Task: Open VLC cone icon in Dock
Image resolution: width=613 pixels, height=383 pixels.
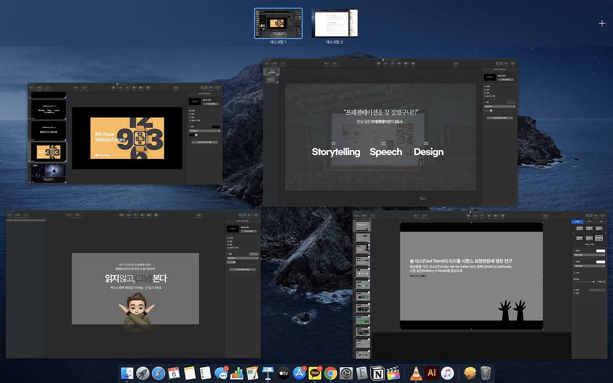Action: 416,373
